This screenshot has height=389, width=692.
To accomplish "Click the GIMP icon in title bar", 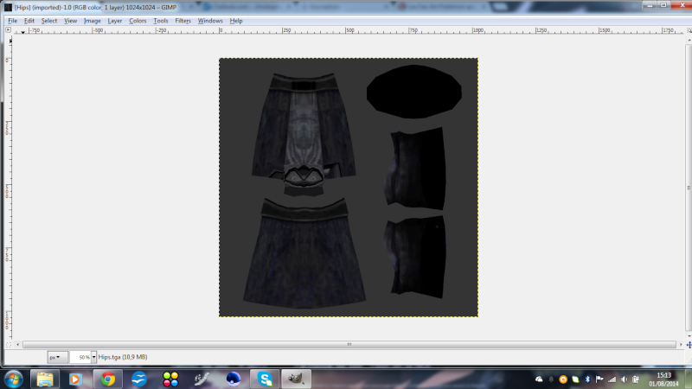I will [8, 7].
